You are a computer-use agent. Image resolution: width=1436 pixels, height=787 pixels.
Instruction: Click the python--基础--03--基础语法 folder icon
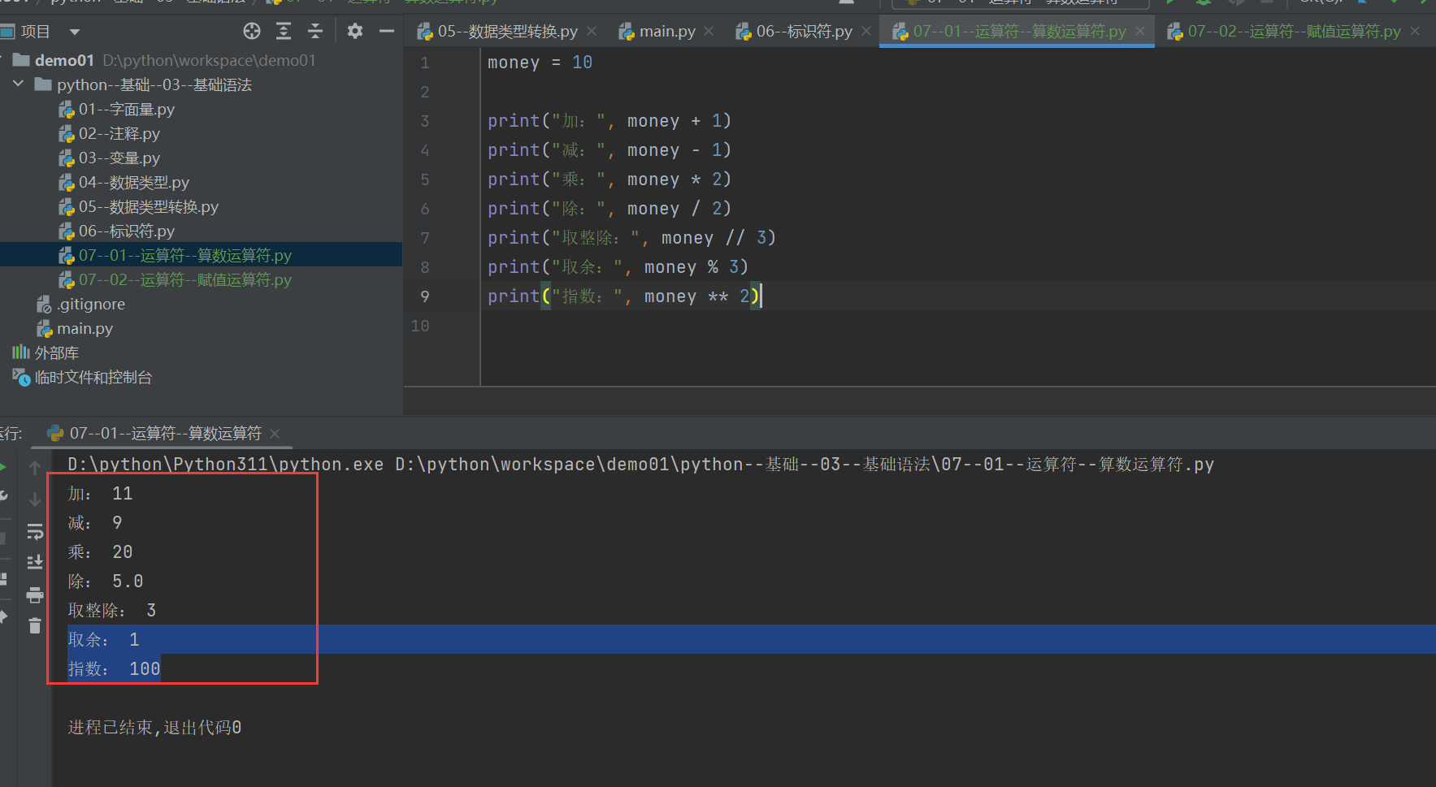43,84
